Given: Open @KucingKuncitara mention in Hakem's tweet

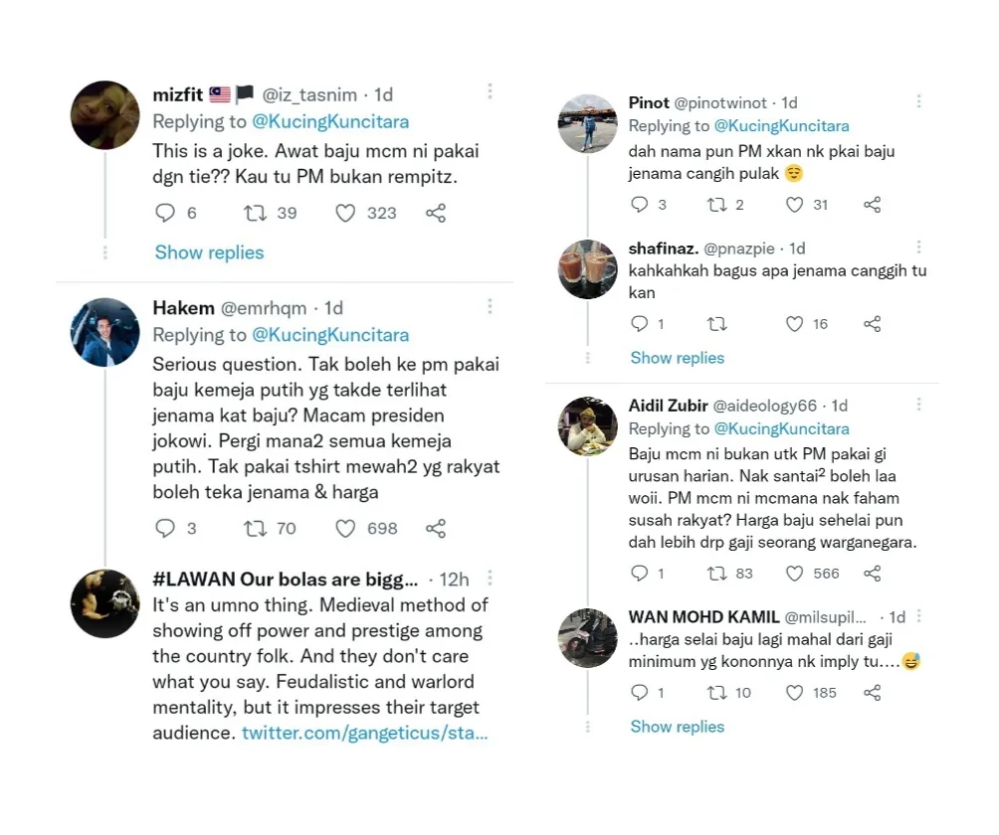Looking at the screenshot, I should tap(330, 335).
